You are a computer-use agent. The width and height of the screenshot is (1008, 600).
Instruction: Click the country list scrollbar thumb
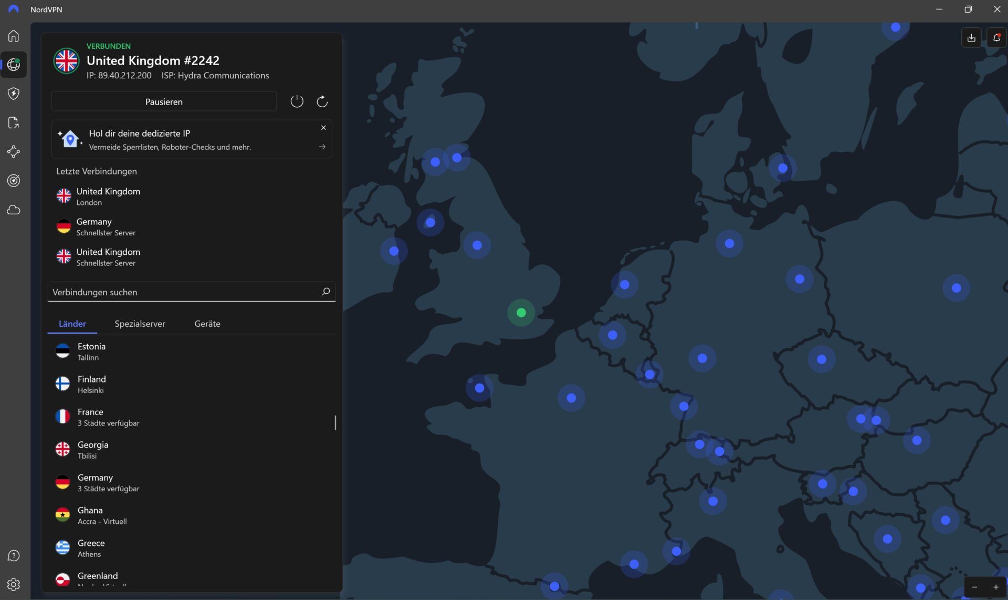(x=335, y=422)
